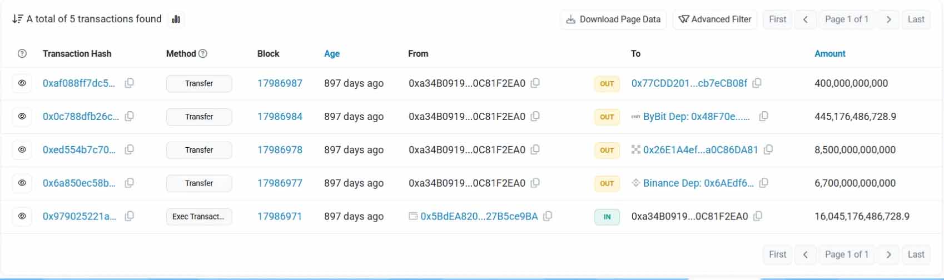The image size is (944, 280).
Task: Download Page Data as file
Action: (x=613, y=19)
